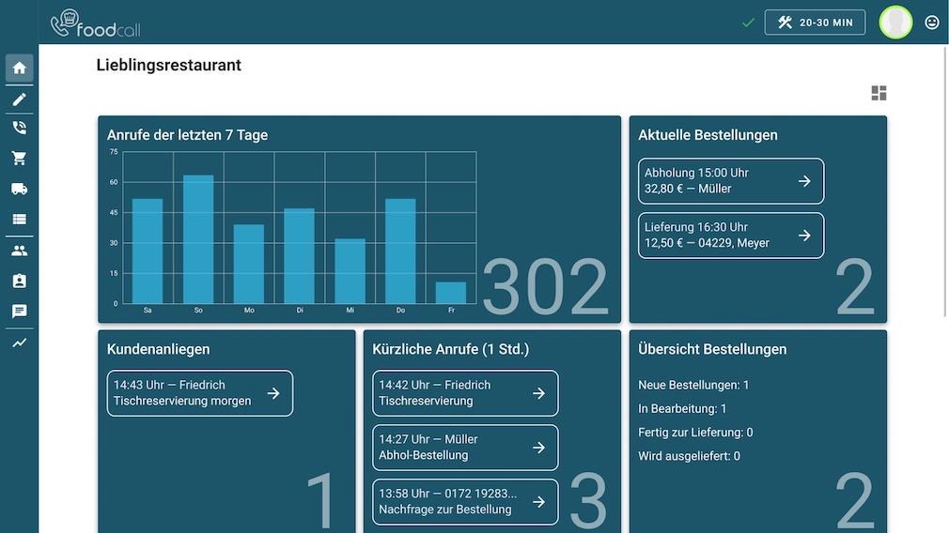The width and height of the screenshot is (949, 533).
Task: Click the smiley face icon in the header
Action: coord(932,23)
